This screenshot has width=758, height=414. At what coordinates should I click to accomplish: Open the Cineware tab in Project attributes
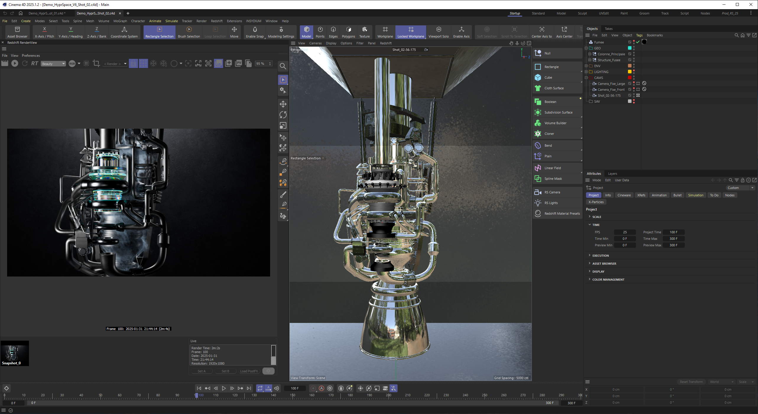pyautogui.click(x=624, y=195)
